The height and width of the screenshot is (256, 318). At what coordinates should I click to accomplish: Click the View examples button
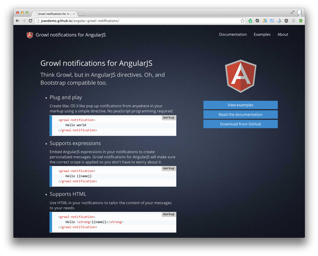click(x=240, y=105)
